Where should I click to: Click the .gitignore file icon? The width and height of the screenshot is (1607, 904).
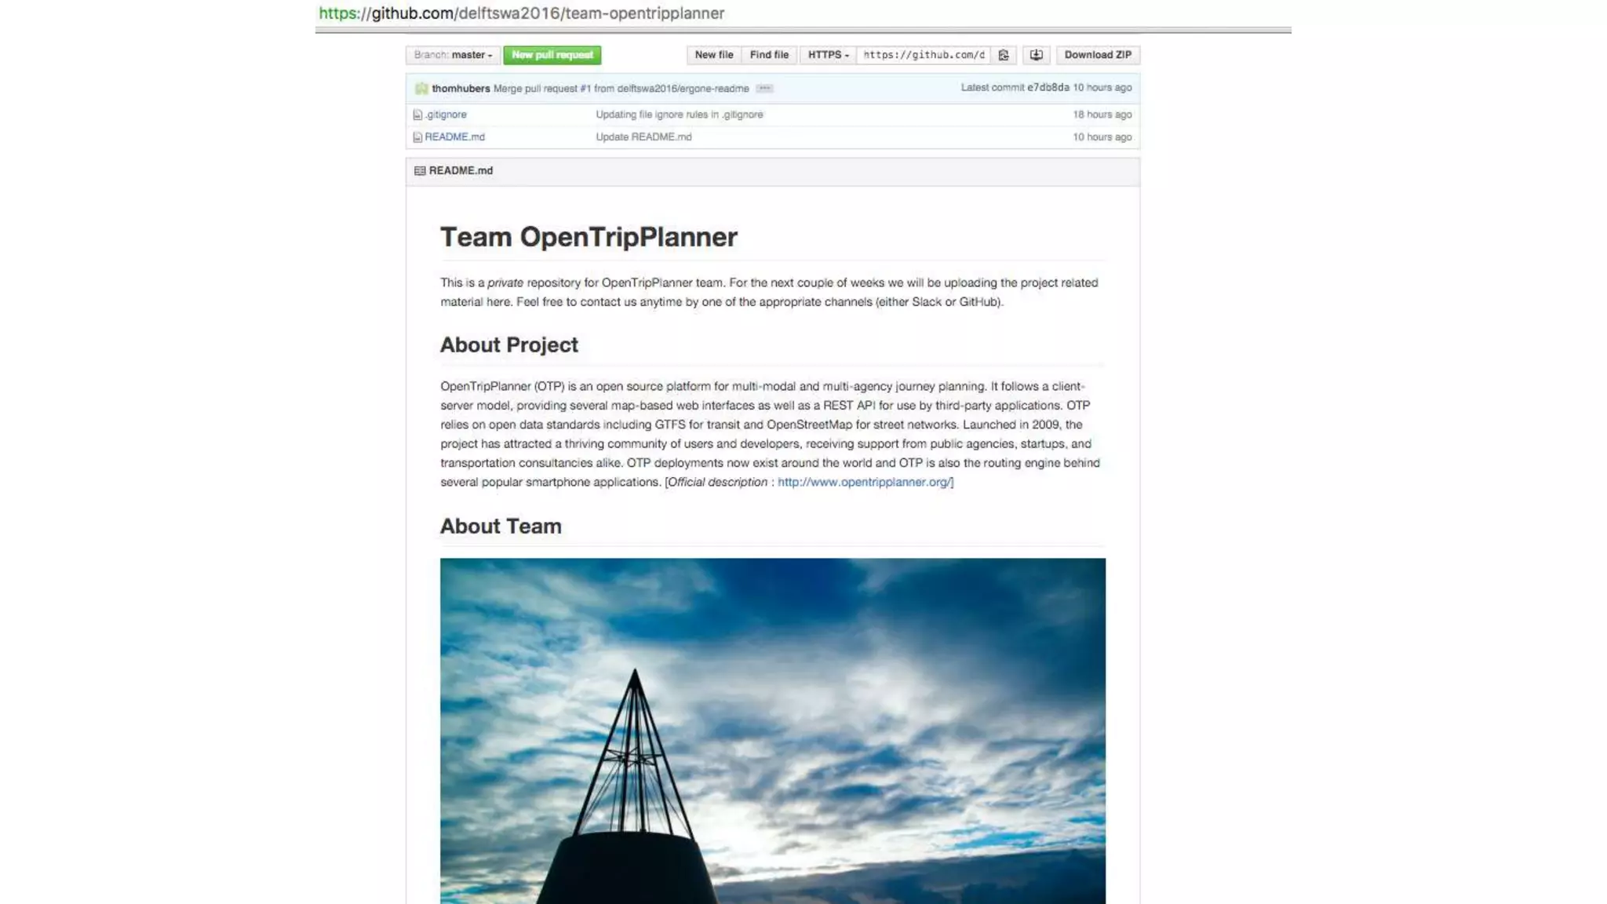click(x=417, y=115)
